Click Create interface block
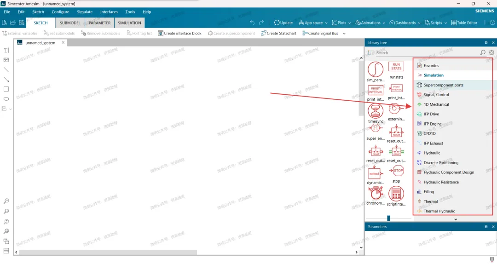Viewport: 497px width, 264px height. pyautogui.click(x=179, y=33)
